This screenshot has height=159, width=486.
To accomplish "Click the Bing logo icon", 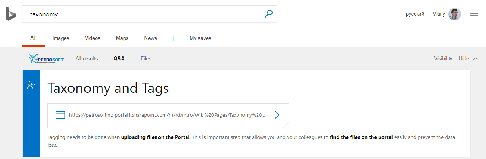I will click(11, 14).
